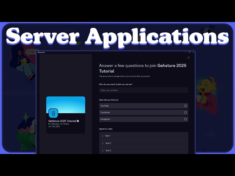This screenshot has height=176, width=235.
Task: Click the 'Agree to rules' heading
Action: [106, 129]
